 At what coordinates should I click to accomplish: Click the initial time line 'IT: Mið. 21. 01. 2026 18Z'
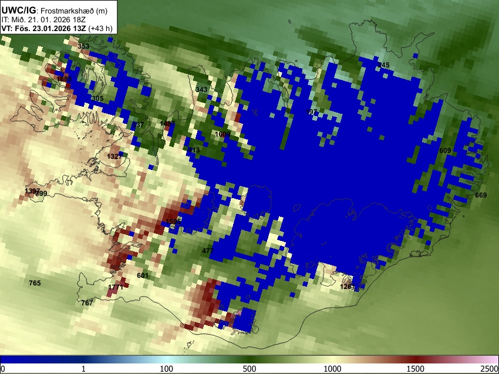point(43,20)
